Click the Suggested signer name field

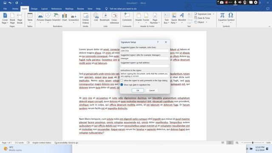[144, 51]
